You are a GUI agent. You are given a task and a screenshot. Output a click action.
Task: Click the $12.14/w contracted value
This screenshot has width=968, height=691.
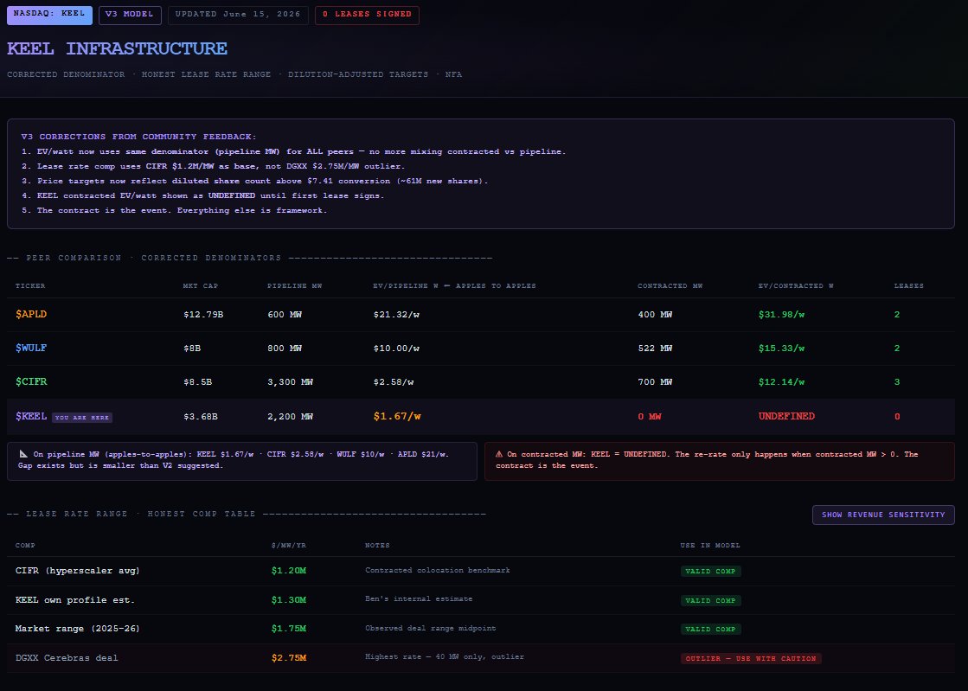(781, 382)
